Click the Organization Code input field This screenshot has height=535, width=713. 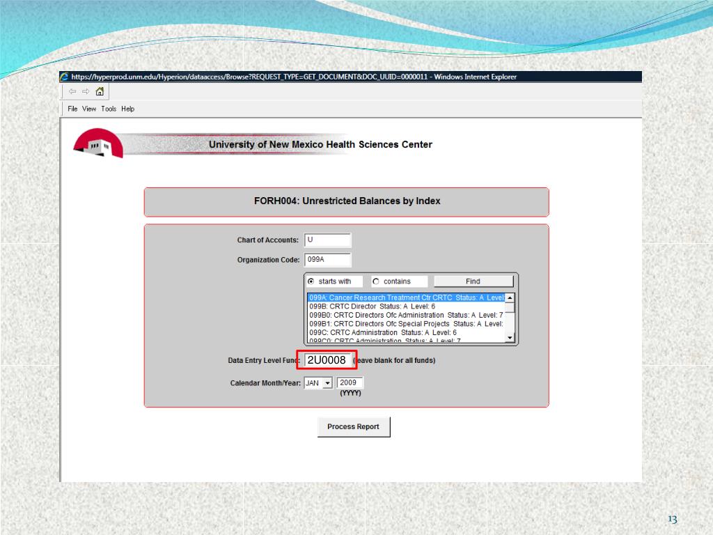[327, 260]
